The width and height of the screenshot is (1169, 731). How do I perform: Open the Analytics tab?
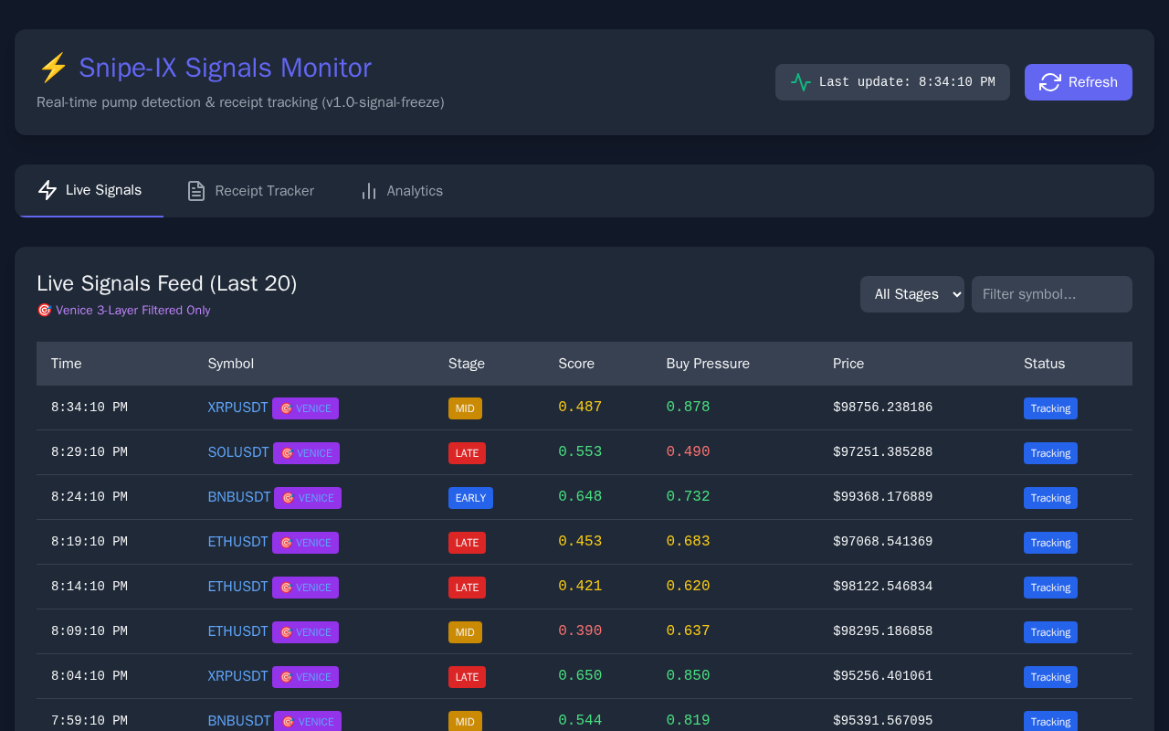(x=401, y=191)
